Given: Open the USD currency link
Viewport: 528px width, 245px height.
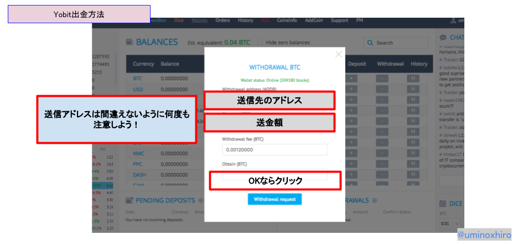Looking at the screenshot, I should click(138, 89).
